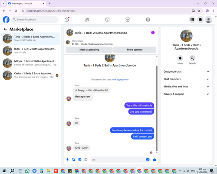
Task: Choose a GIF icon
Action: (86, 160)
